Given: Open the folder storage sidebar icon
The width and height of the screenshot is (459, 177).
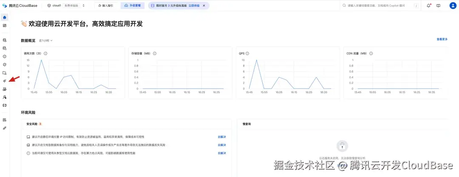Looking at the screenshot, I should tap(4, 72).
